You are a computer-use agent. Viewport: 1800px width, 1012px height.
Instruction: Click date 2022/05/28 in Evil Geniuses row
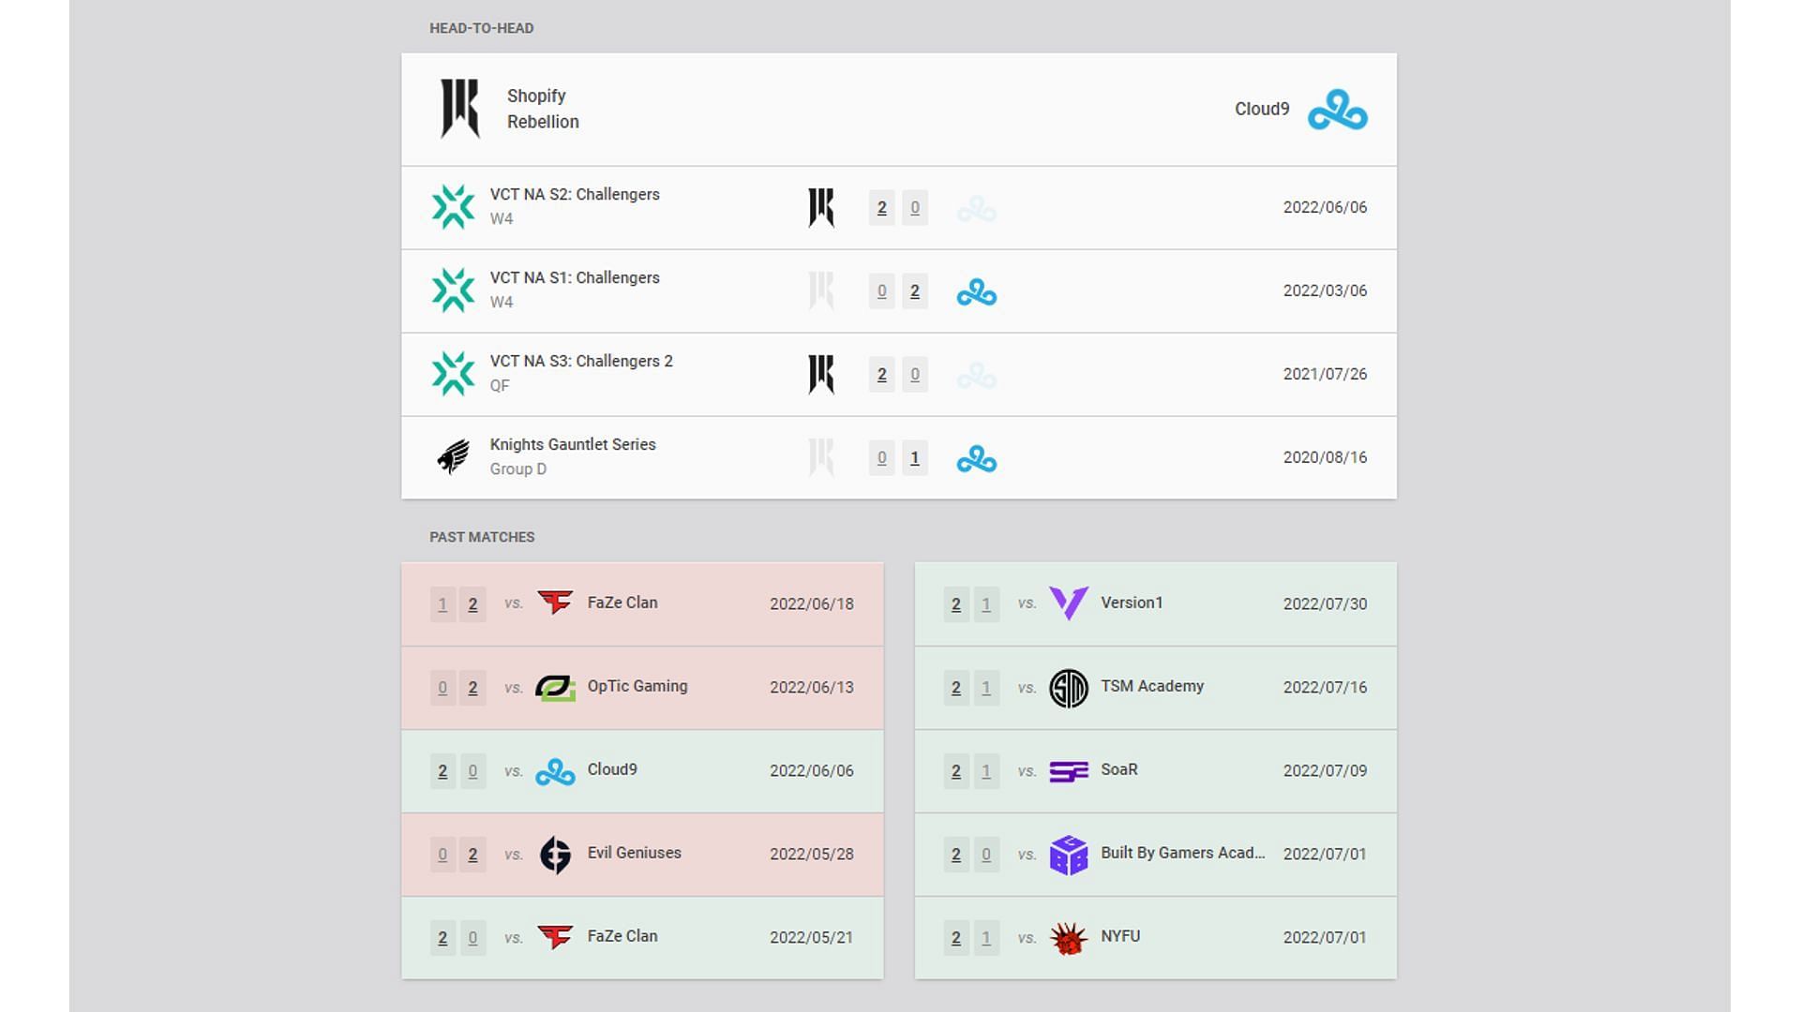812,854
